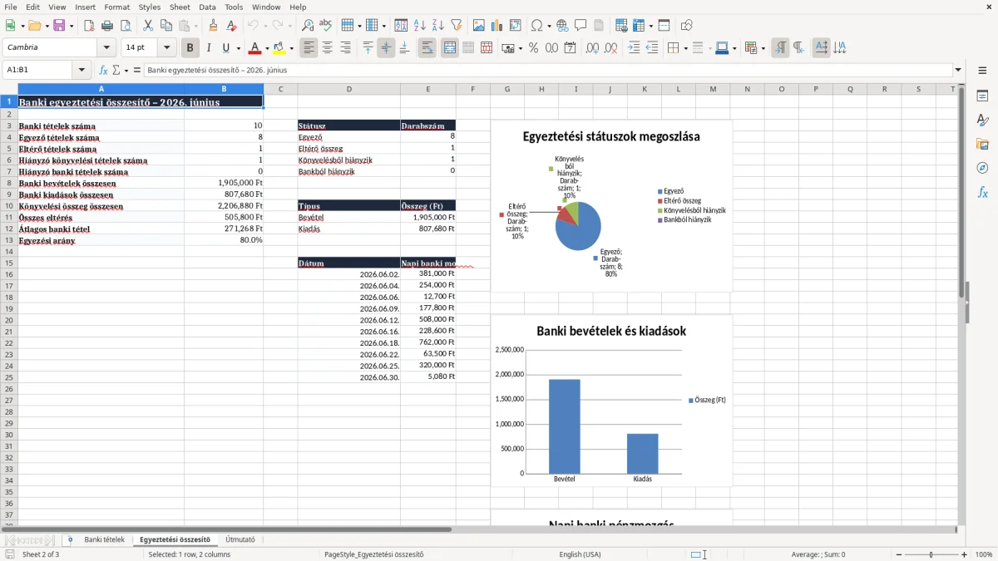This screenshot has height=561, width=998.
Task: Toggle Align Right
Action: (345, 48)
